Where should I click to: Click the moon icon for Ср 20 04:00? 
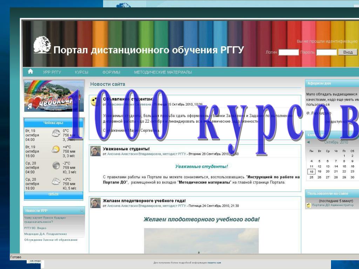(56, 165)
